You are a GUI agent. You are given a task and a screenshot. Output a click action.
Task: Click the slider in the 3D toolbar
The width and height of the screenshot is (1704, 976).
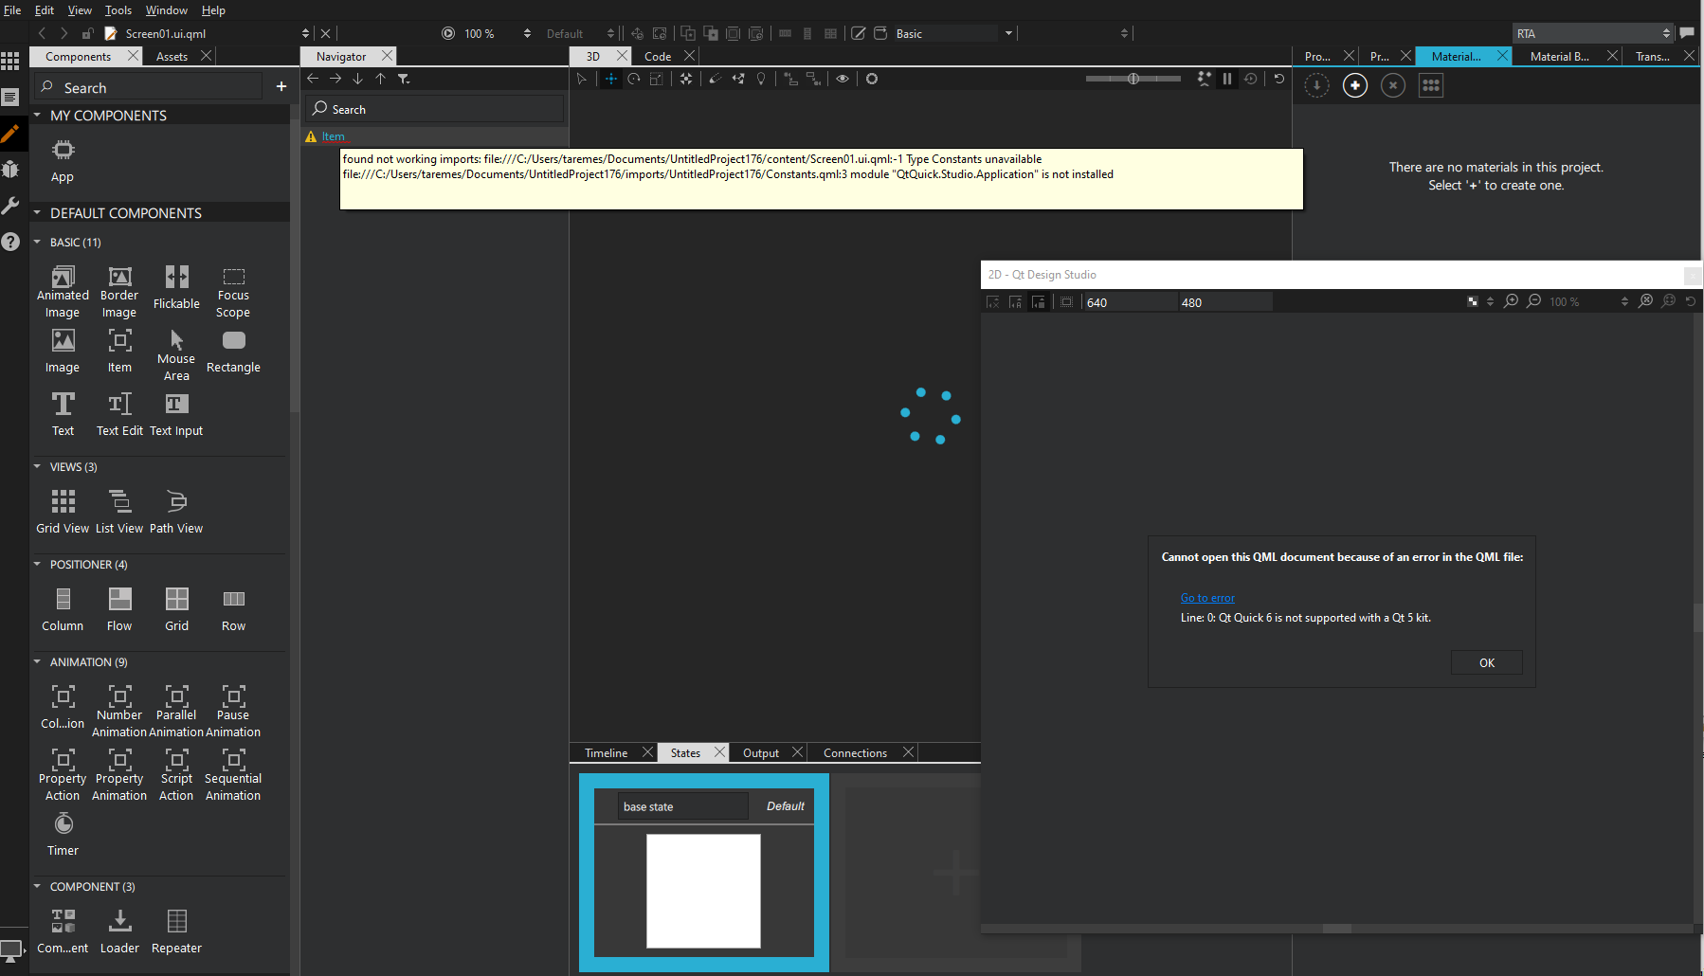pyautogui.click(x=1133, y=79)
